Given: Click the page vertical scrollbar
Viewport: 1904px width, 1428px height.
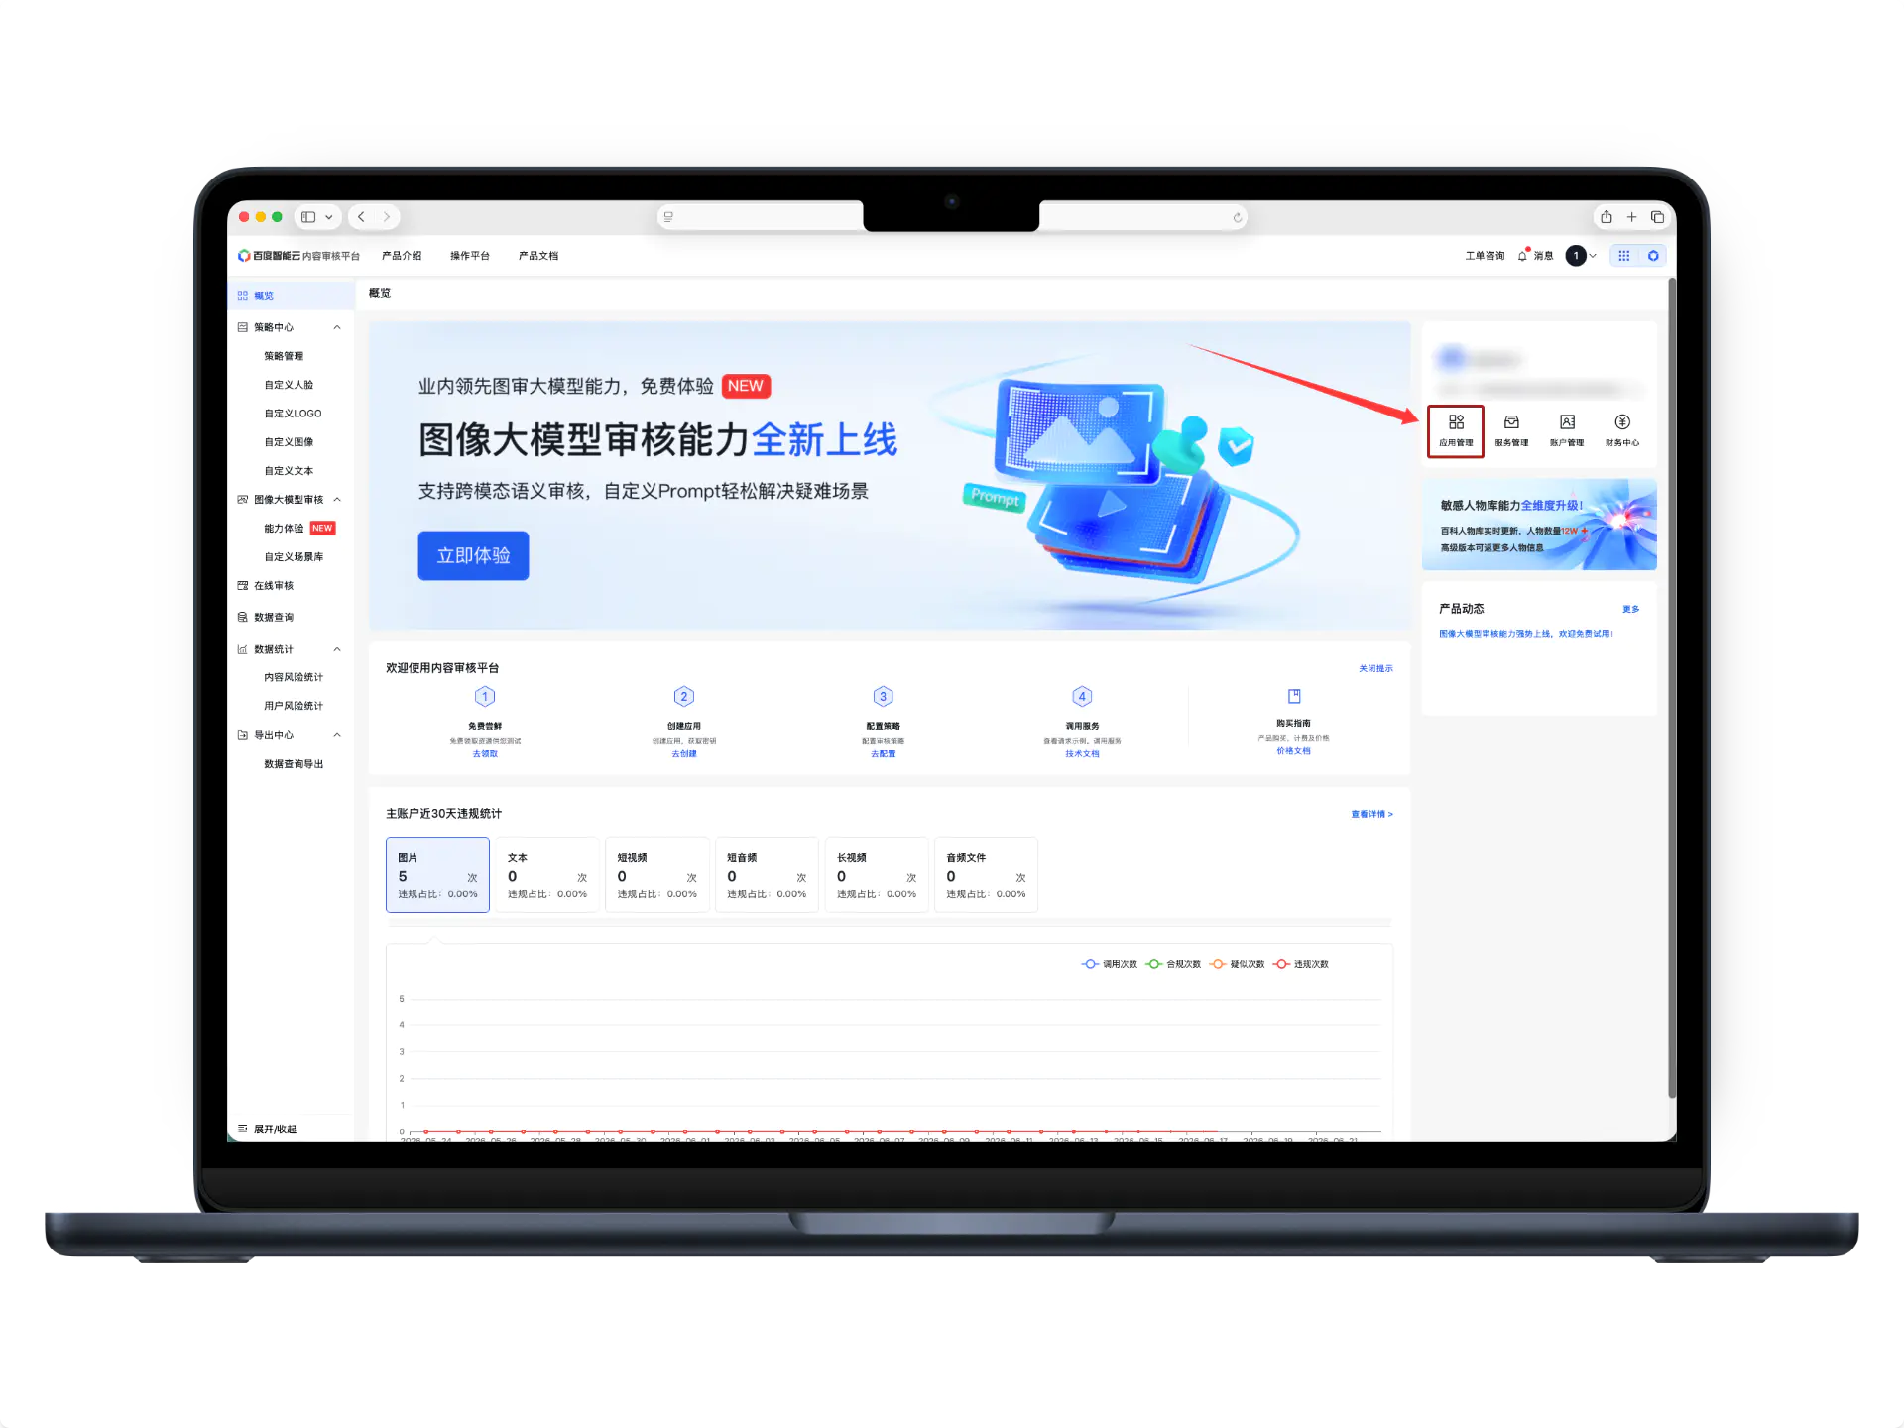Looking at the screenshot, I should point(1672,688).
